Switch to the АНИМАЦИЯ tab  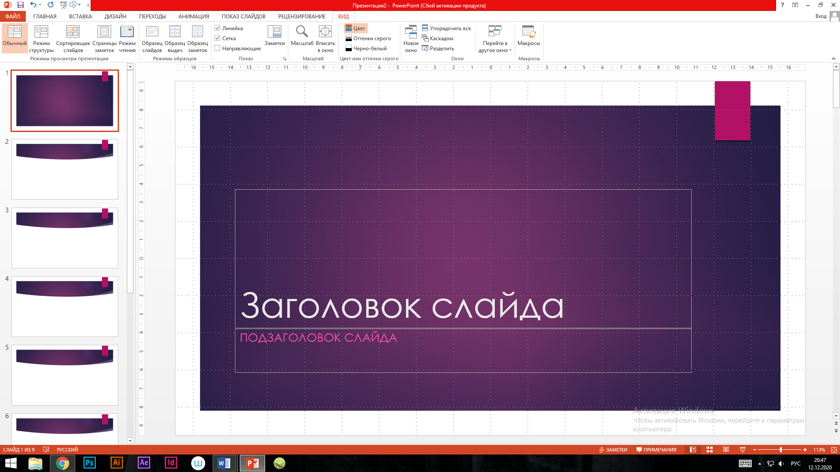pyautogui.click(x=193, y=16)
